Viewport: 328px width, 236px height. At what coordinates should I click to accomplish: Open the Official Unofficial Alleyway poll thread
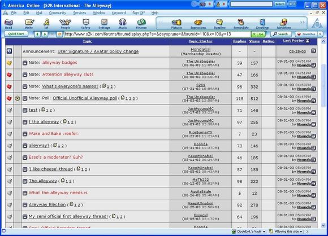click(x=85, y=98)
